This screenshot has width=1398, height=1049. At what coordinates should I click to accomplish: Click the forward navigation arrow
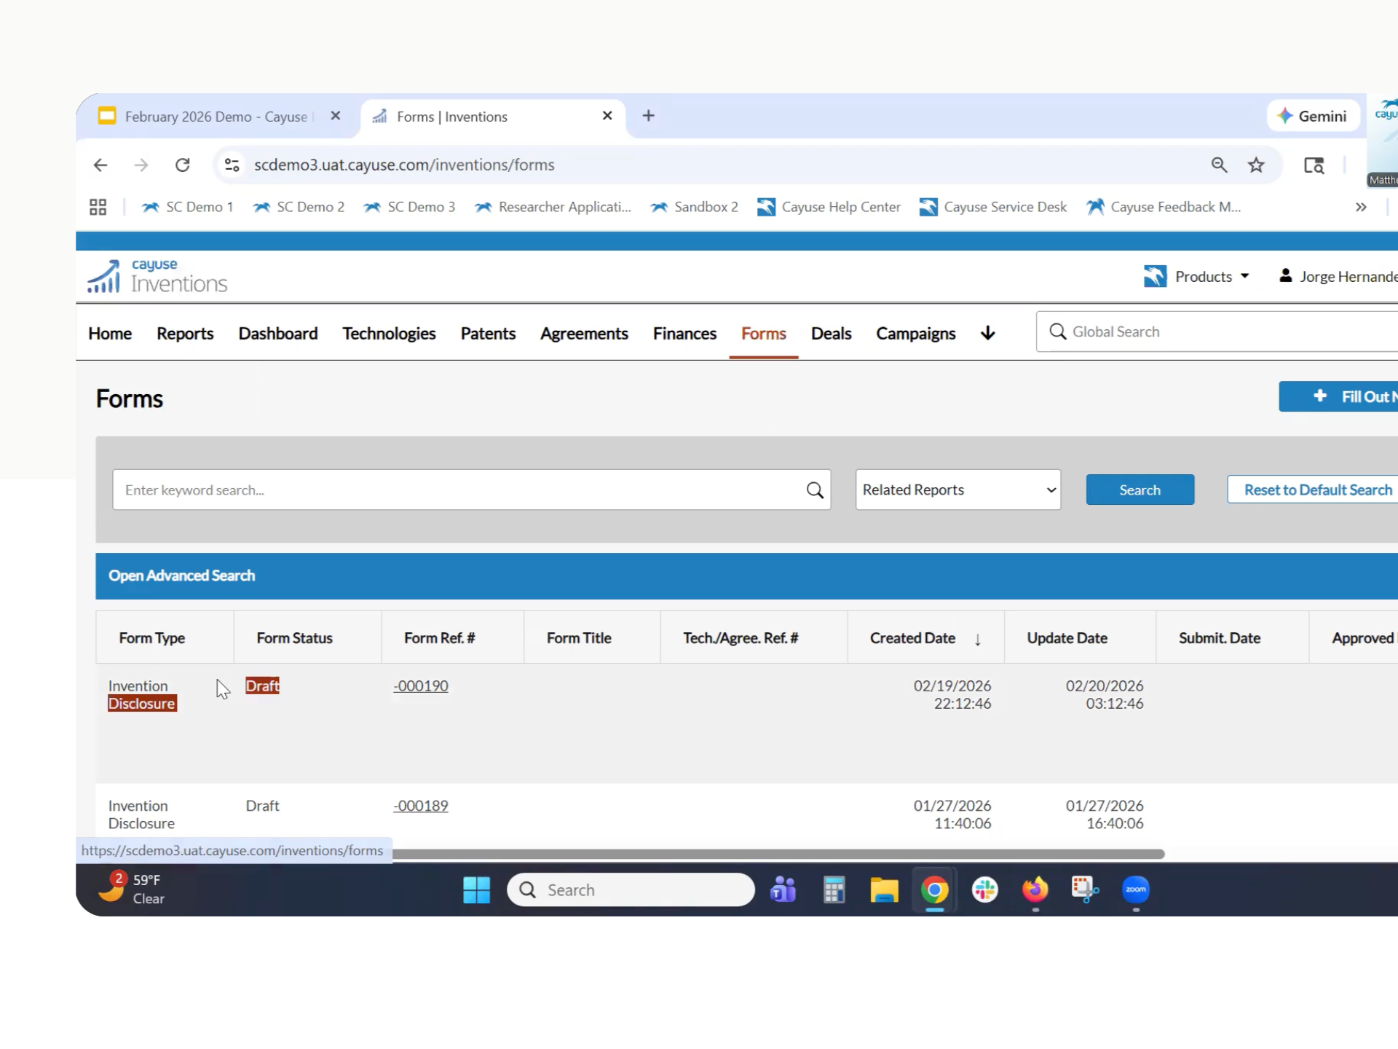click(x=141, y=165)
